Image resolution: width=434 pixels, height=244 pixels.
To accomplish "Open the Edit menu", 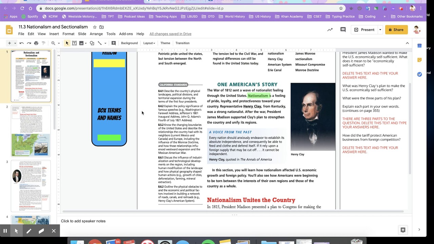I will coord(31,34).
